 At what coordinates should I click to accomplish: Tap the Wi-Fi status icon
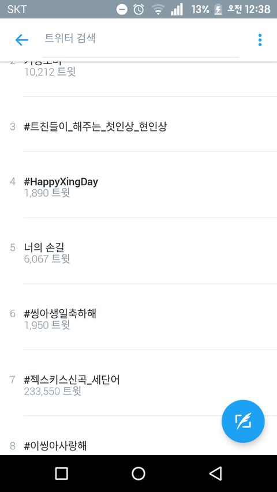[158, 9]
